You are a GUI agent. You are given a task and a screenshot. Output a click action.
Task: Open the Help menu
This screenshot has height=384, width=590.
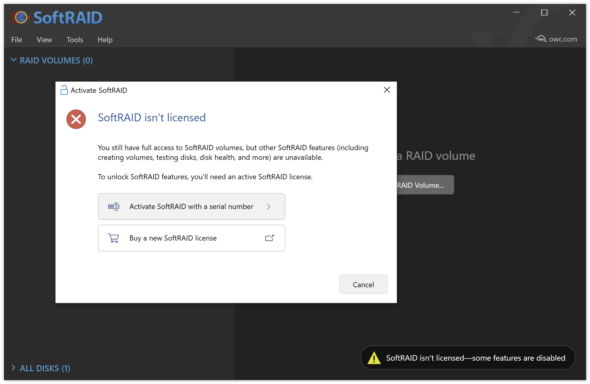[105, 40]
